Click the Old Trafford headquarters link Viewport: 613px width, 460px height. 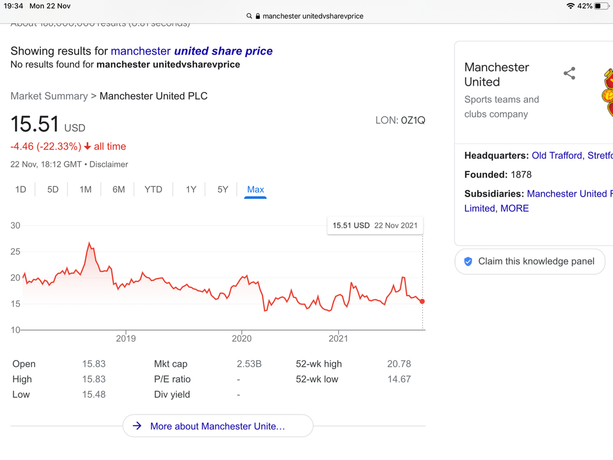coord(572,155)
